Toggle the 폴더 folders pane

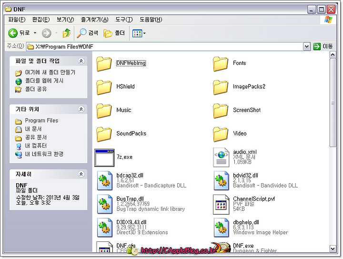click(114, 33)
